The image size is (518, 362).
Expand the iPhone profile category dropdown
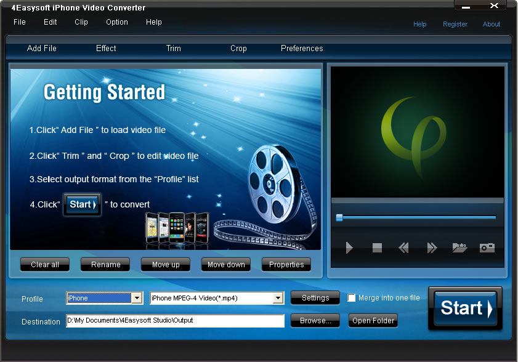[137, 298]
